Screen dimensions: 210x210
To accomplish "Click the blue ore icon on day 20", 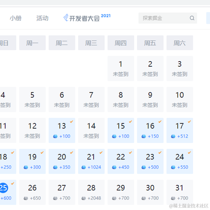I will [55, 167].
